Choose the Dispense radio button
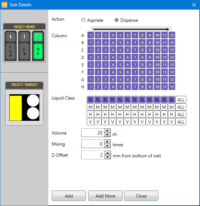 point(117,20)
